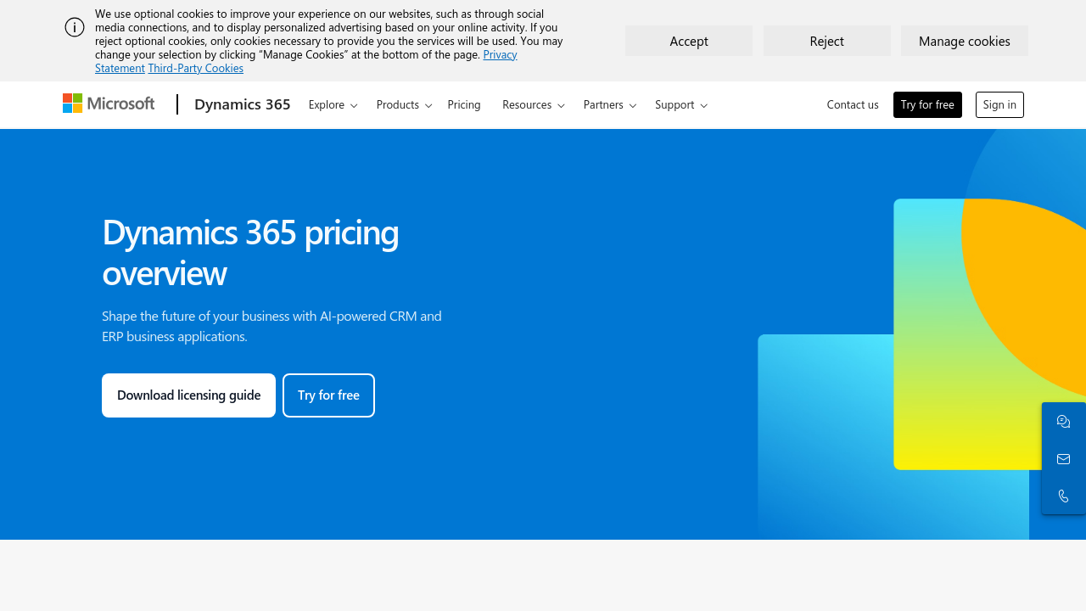1086x611 pixels.
Task: Open Manage cookies settings
Action: click(x=965, y=41)
